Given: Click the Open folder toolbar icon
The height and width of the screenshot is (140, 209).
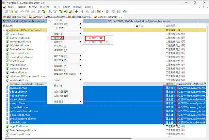Looking at the screenshot, I should pos(11,12).
